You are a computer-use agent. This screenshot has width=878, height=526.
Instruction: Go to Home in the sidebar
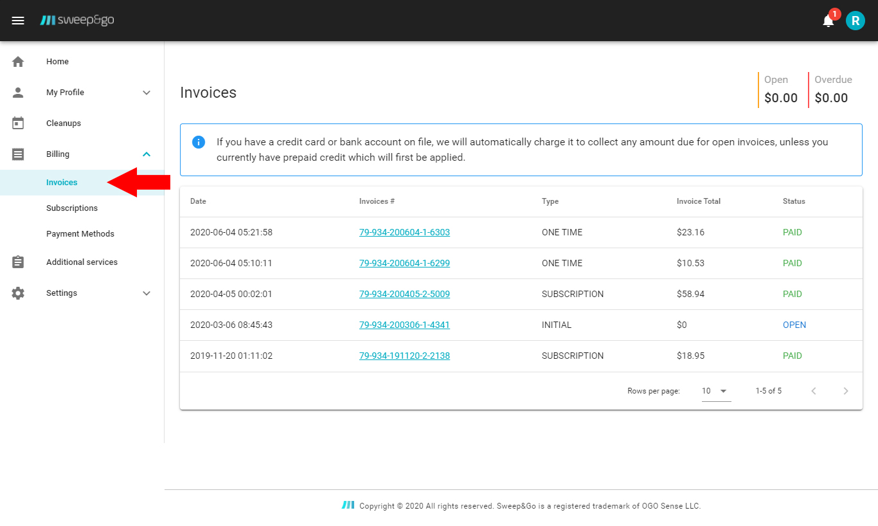(x=57, y=62)
